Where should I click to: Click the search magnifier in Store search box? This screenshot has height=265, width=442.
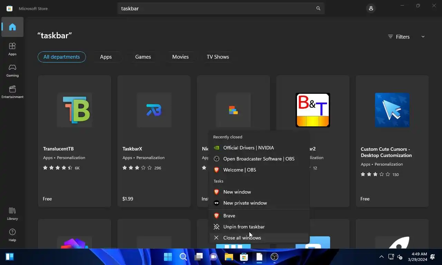(x=318, y=8)
